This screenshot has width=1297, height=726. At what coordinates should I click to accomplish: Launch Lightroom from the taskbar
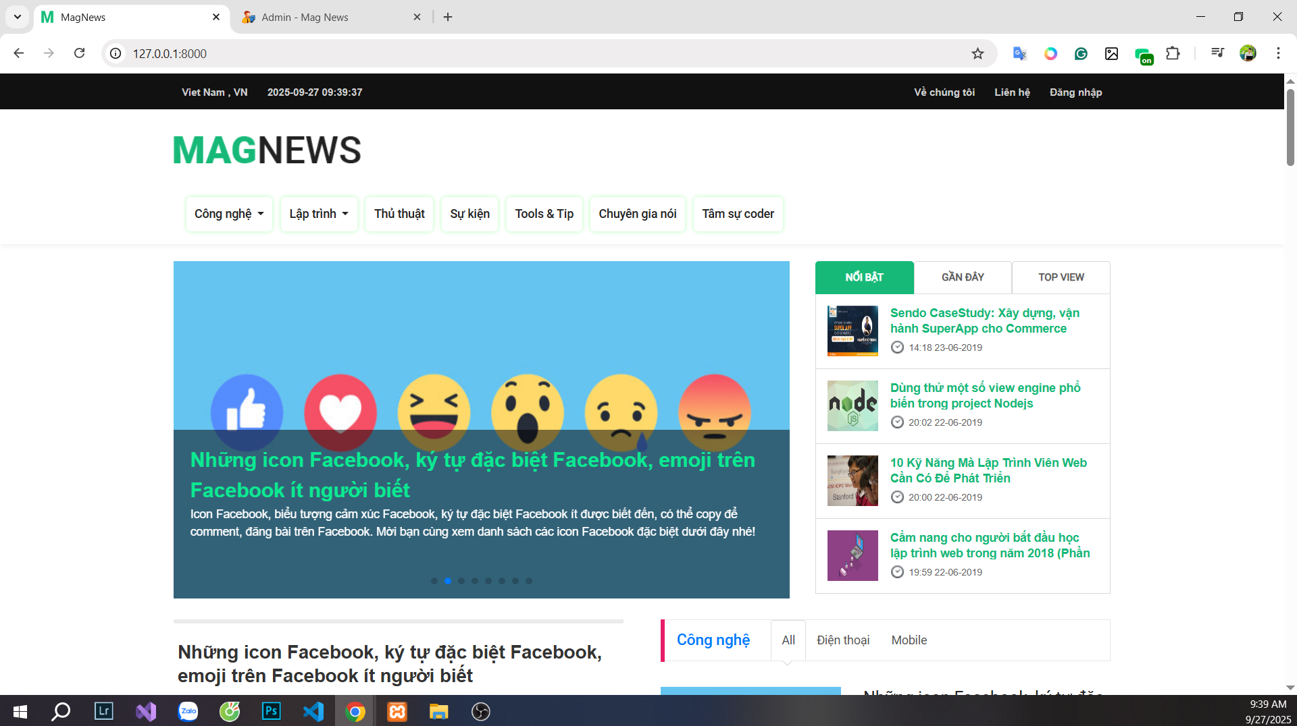coord(103,711)
